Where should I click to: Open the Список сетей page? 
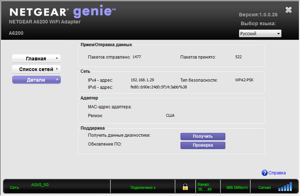point(36,69)
